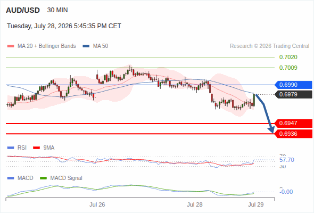The height and width of the screenshot is (213, 314).
Task: Click the Jul 26 date axis marker
Action: click(97, 204)
